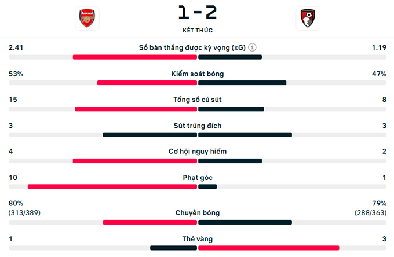394x257 pixels.
Task: Click the Kiểm soát bóng stat label
Action: pos(197,74)
